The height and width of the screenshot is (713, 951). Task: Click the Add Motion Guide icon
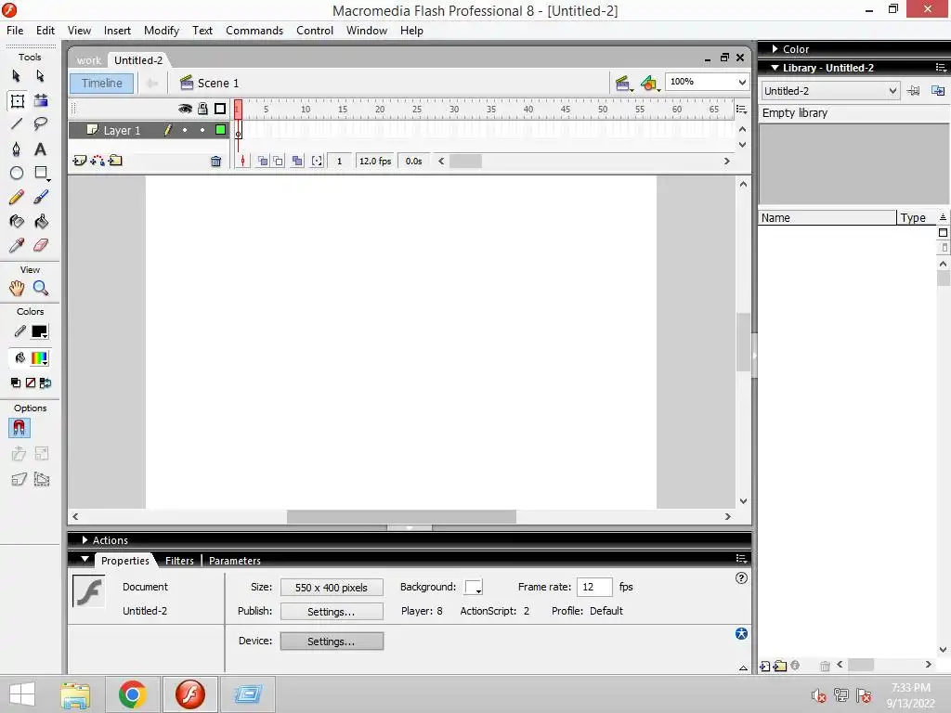click(97, 161)
